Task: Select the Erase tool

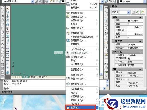Action: click(x=8, y=8)
